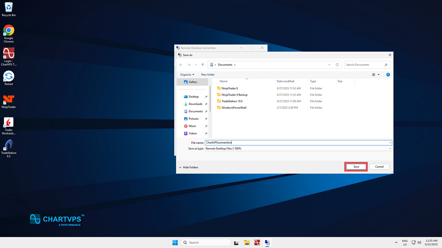This screenshot has height=248, width=442.
Task: Open the NinjaTrader desktop shortcut
Action: [9, 101]
